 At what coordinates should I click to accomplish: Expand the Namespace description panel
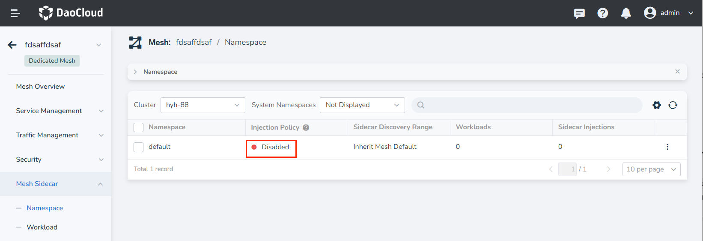coord(135,72)
